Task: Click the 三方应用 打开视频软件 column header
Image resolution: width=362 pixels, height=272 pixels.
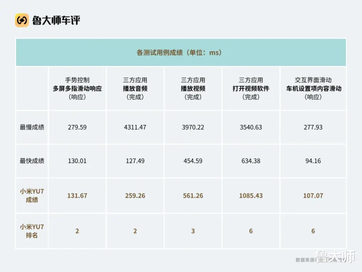Action: tap(251, 89)
